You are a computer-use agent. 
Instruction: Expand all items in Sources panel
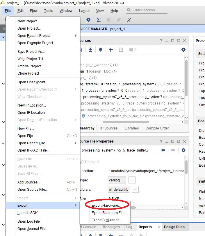101,50
